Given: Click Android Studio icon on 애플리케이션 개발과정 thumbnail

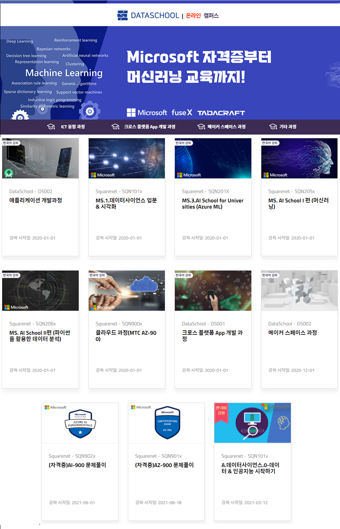Looking at the screenshot, I should tap(8, 173).
